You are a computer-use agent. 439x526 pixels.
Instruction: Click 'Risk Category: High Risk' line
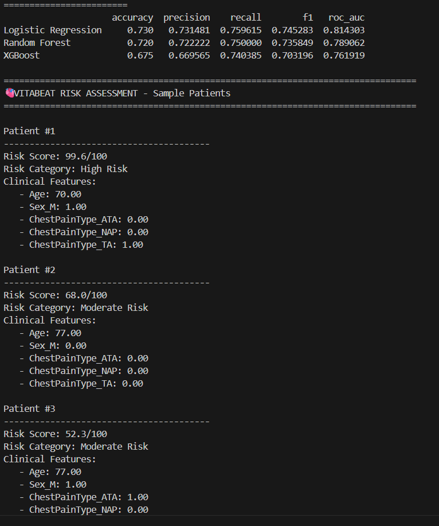(65, 169)
